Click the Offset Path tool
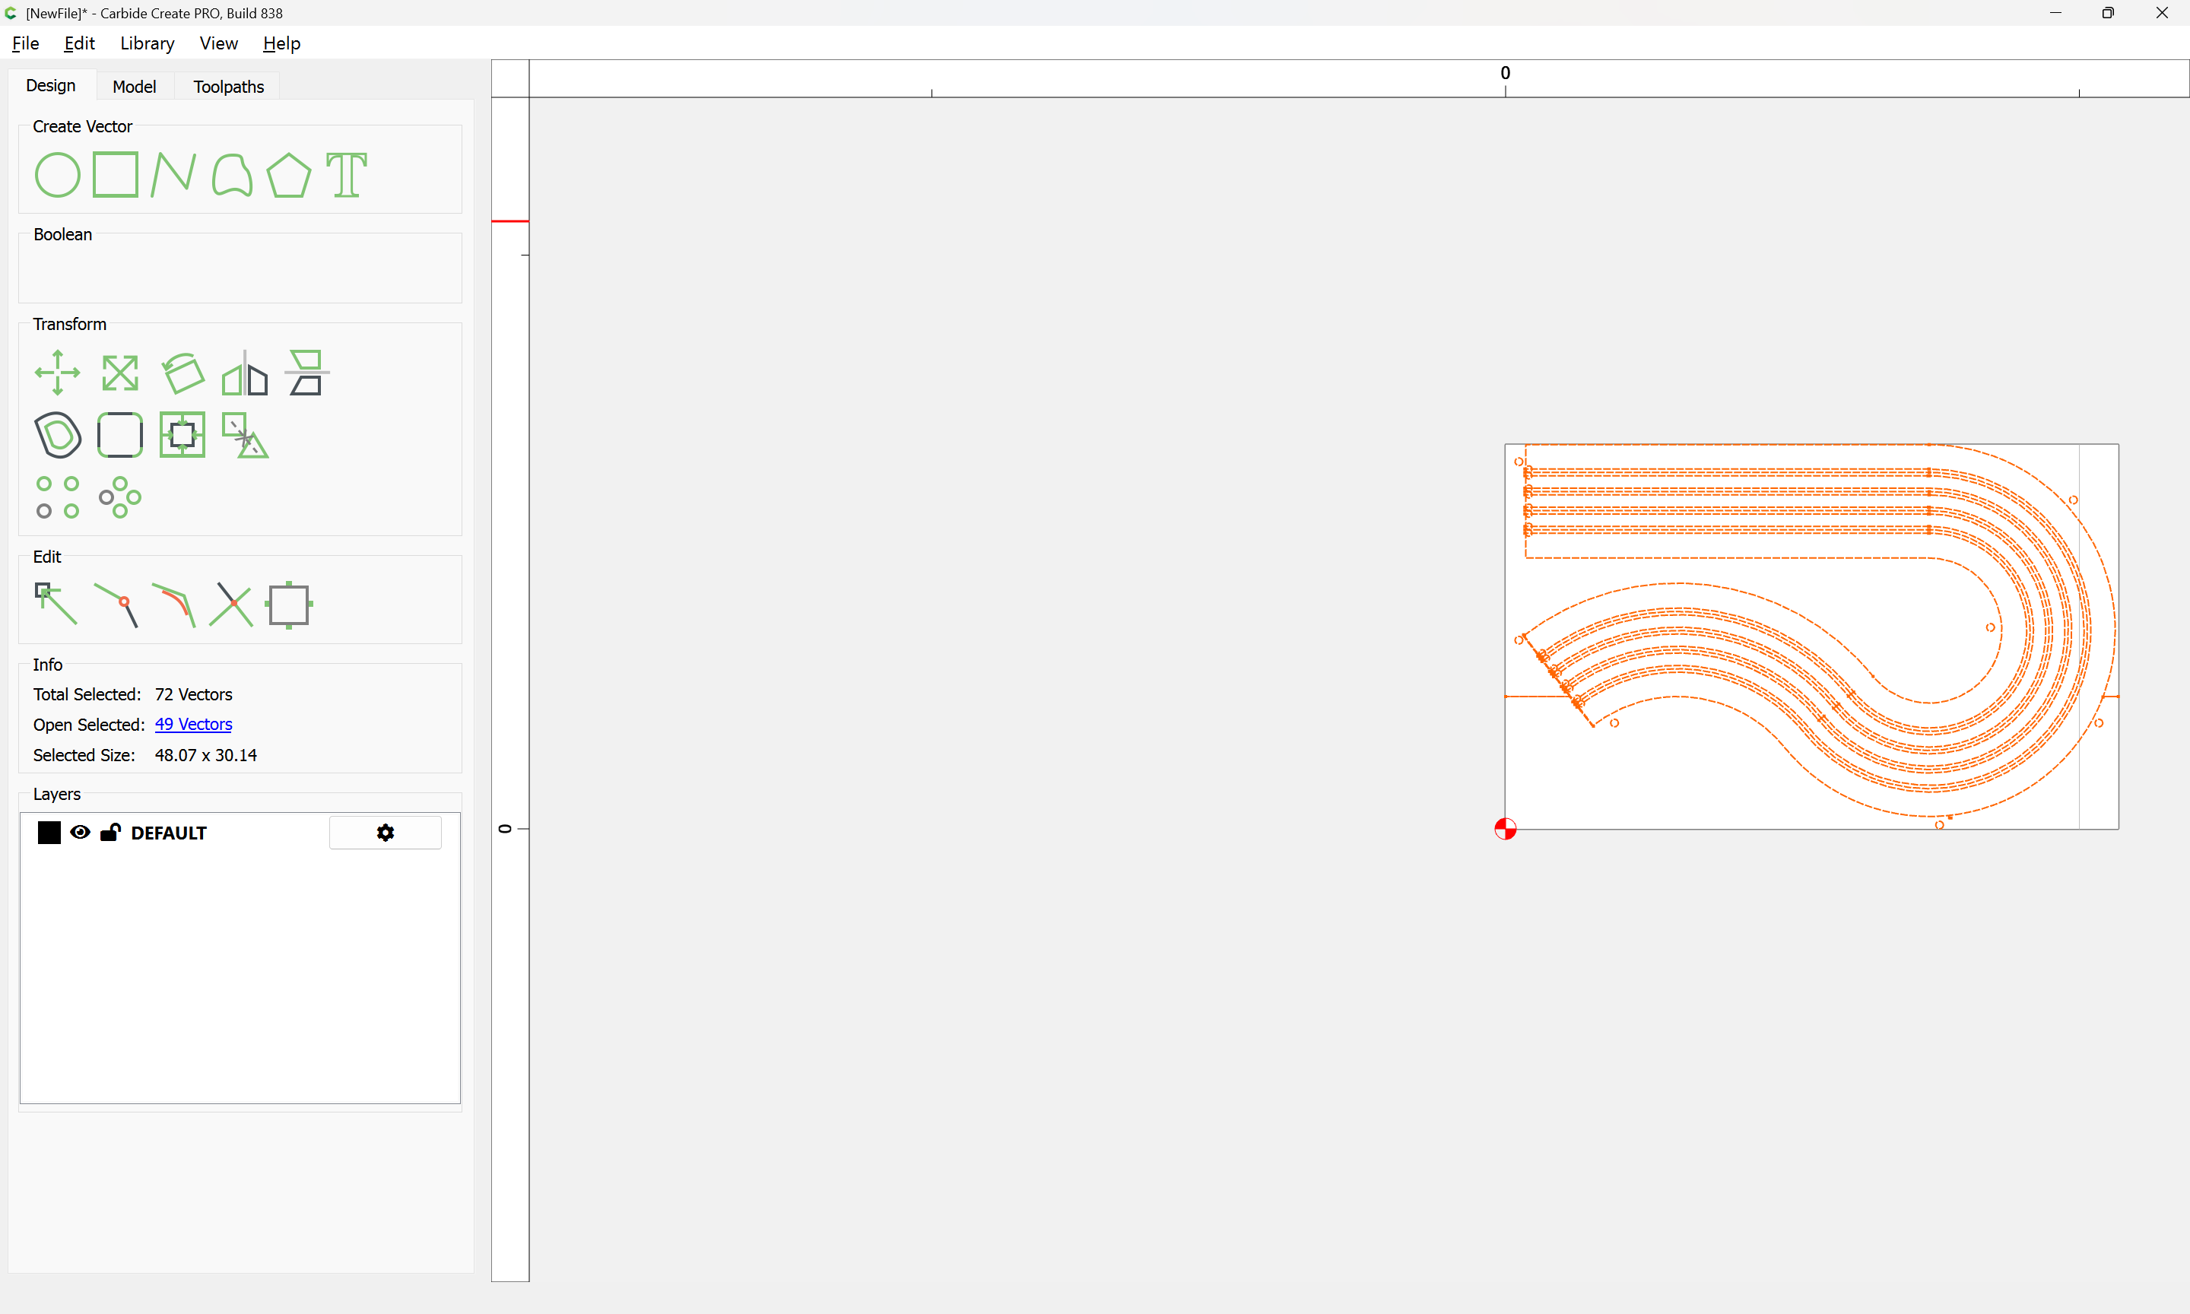2190x1314 pixels. pos(58,435)
